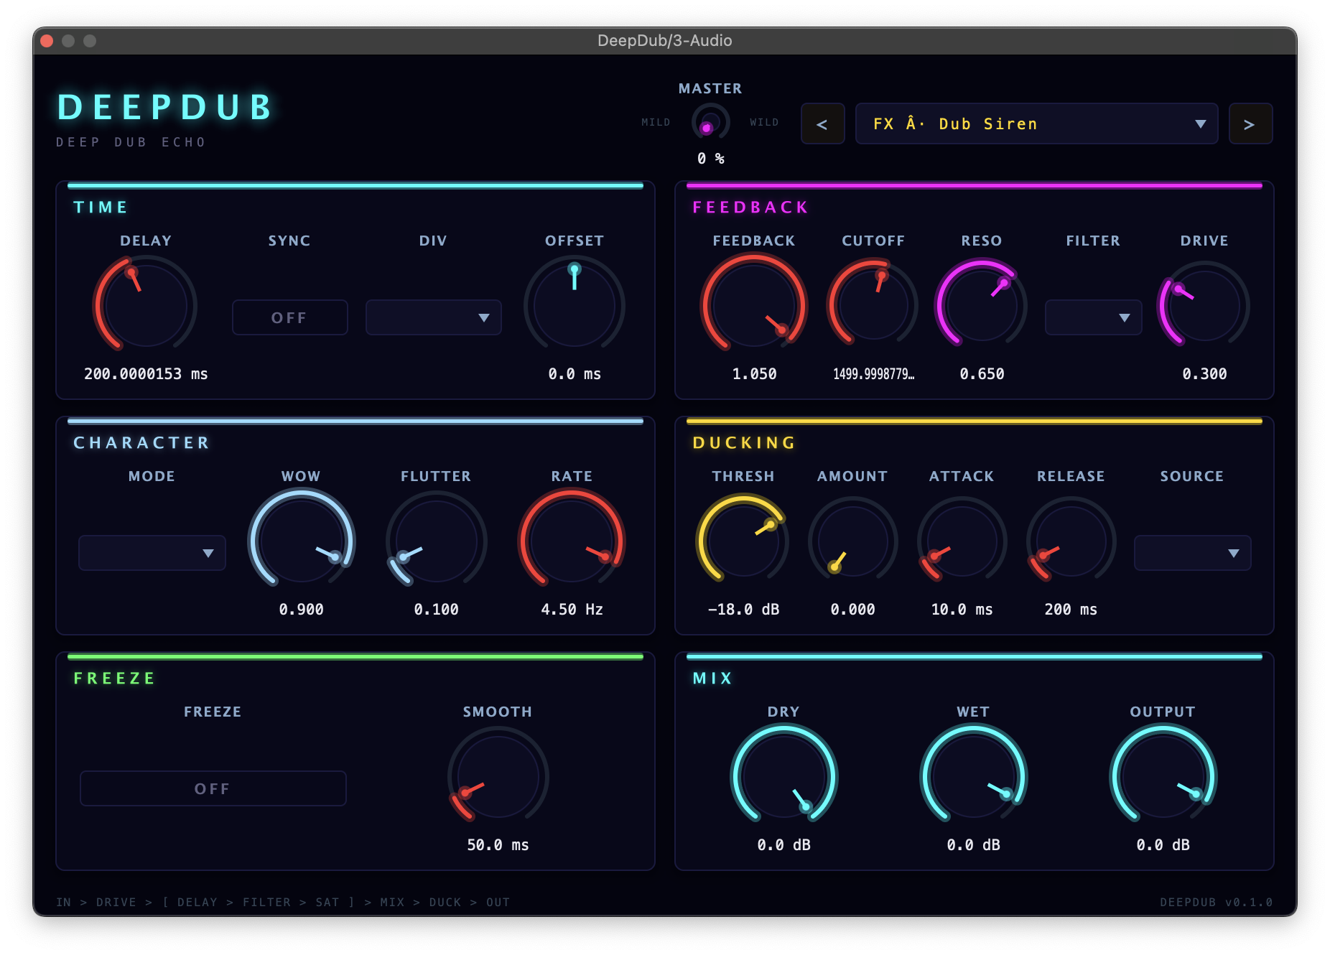Viewport: 1330px width, 955px height.
Task: Toggle the FREEZE OFF button
Action: point(213,788)
